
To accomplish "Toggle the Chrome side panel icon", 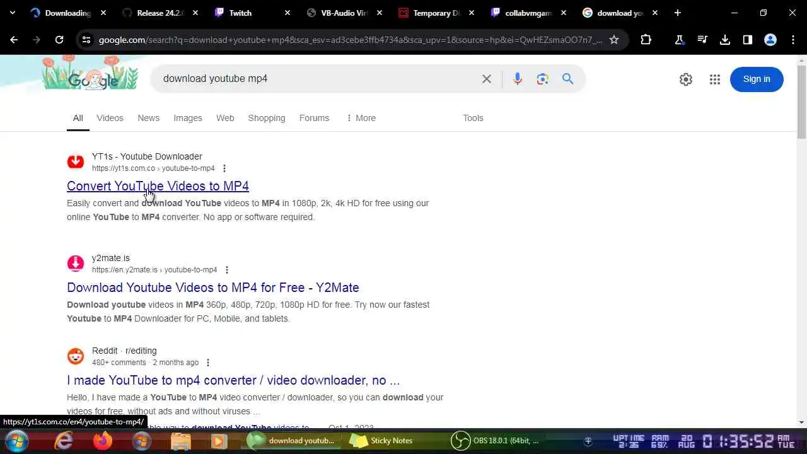I will coord(748,40).
